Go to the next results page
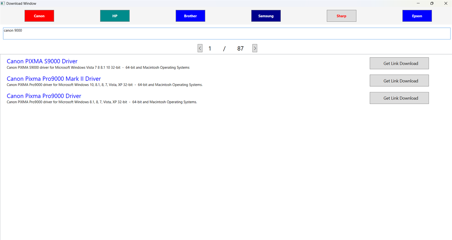Viewport: 452px width, 240px height. point(255,48)
